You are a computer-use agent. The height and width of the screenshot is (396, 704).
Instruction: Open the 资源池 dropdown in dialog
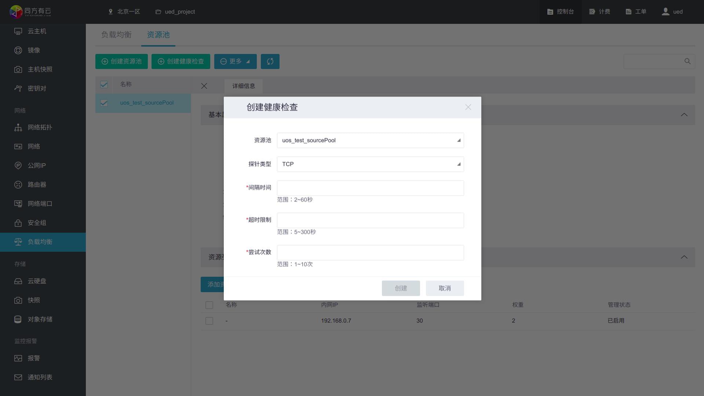370,140
